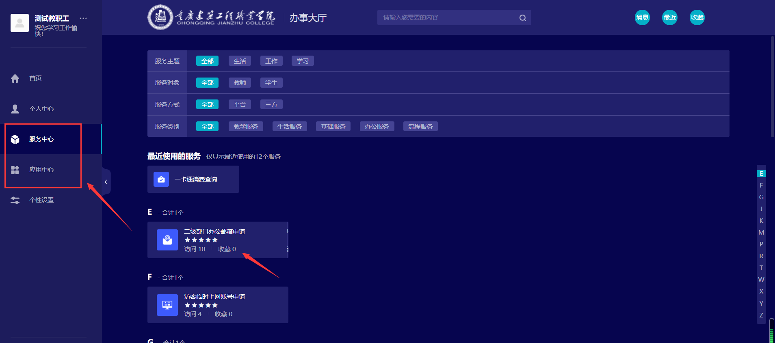Jump to letter W in alphabet index

click(x=761, y=280)
